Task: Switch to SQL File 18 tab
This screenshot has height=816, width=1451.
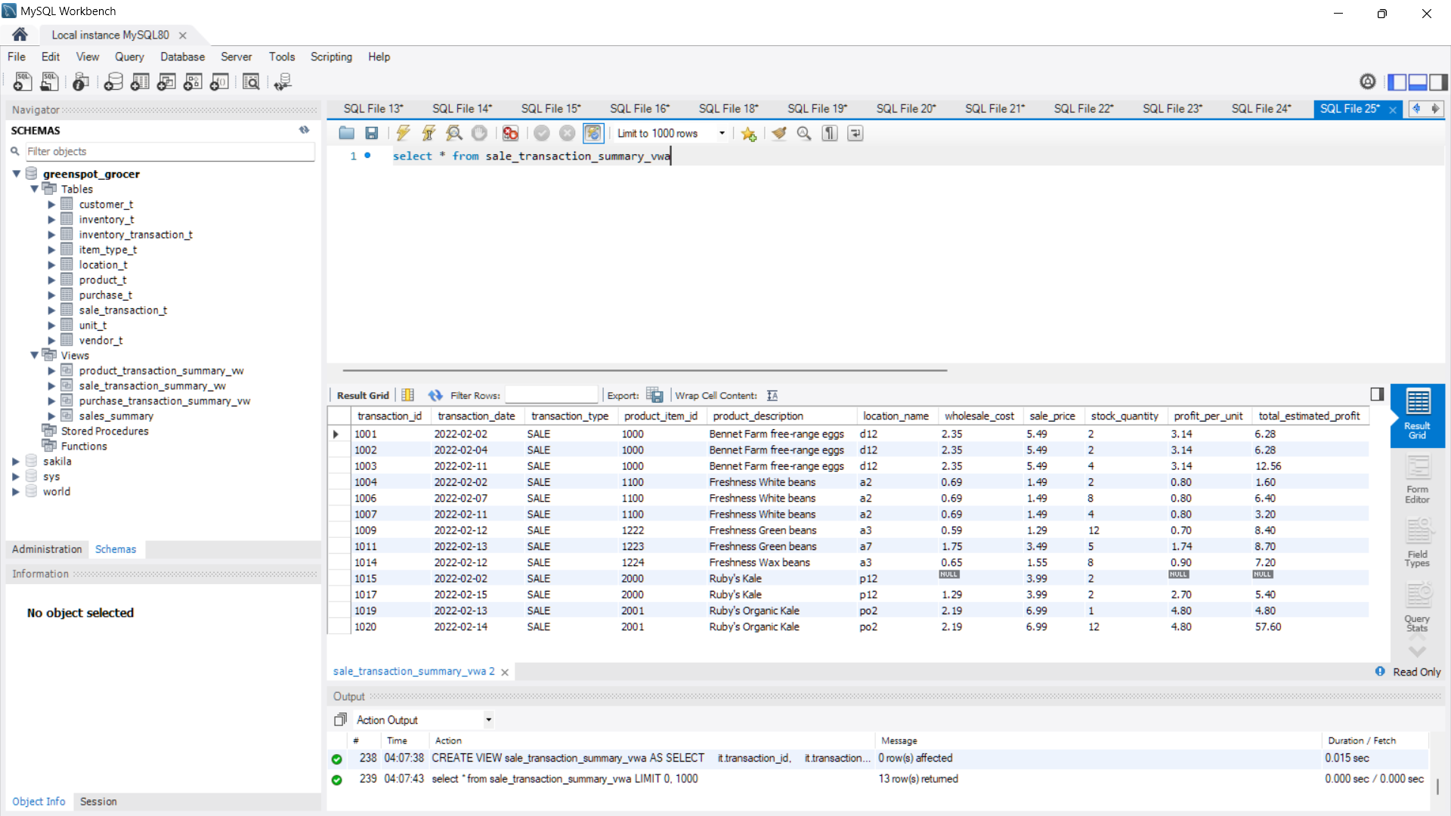Action: (729, 109)
